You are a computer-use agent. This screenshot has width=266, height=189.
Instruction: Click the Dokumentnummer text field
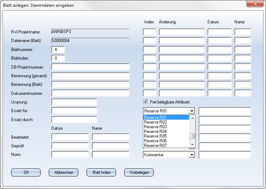pyautogui.click(x=90, y=93)
